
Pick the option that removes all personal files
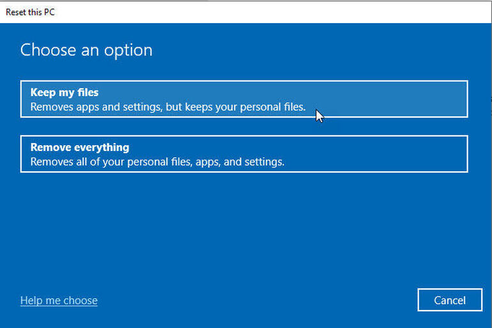[x=243, y=154]
